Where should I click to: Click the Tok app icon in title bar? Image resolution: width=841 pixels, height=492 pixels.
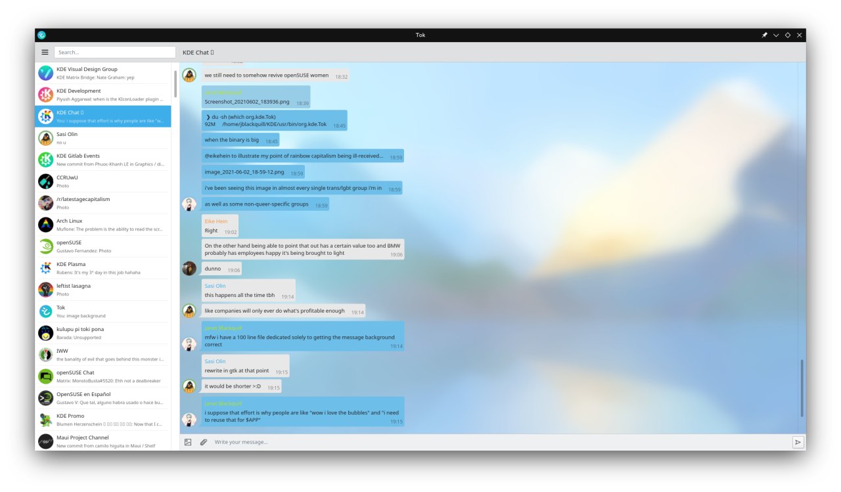click(x=41, y=35)
